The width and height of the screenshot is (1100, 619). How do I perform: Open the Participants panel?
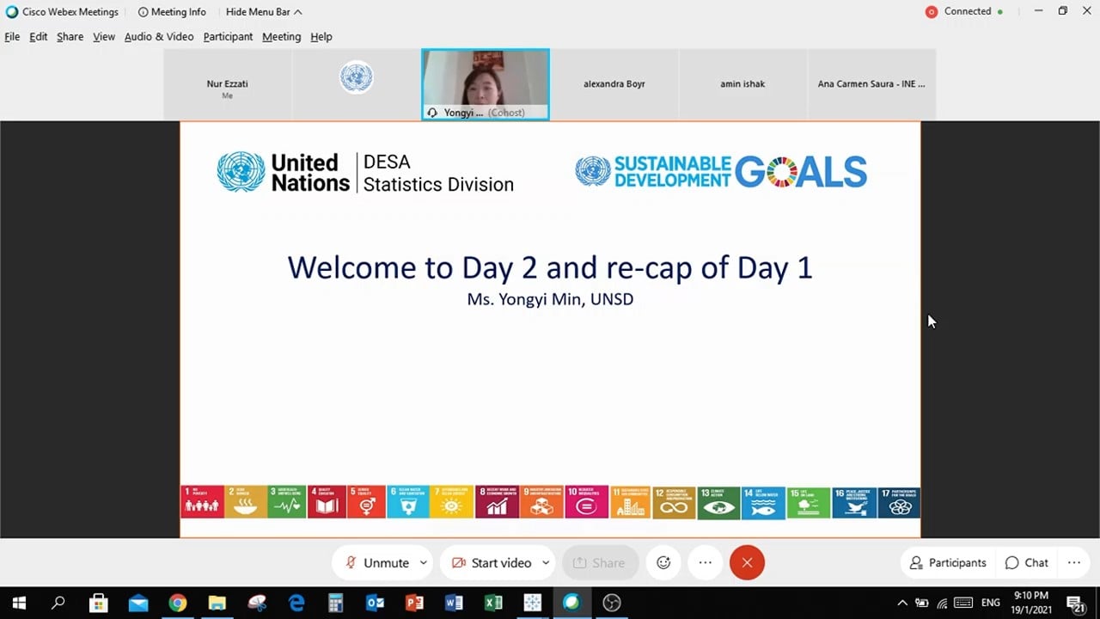(x=948, y=563)
